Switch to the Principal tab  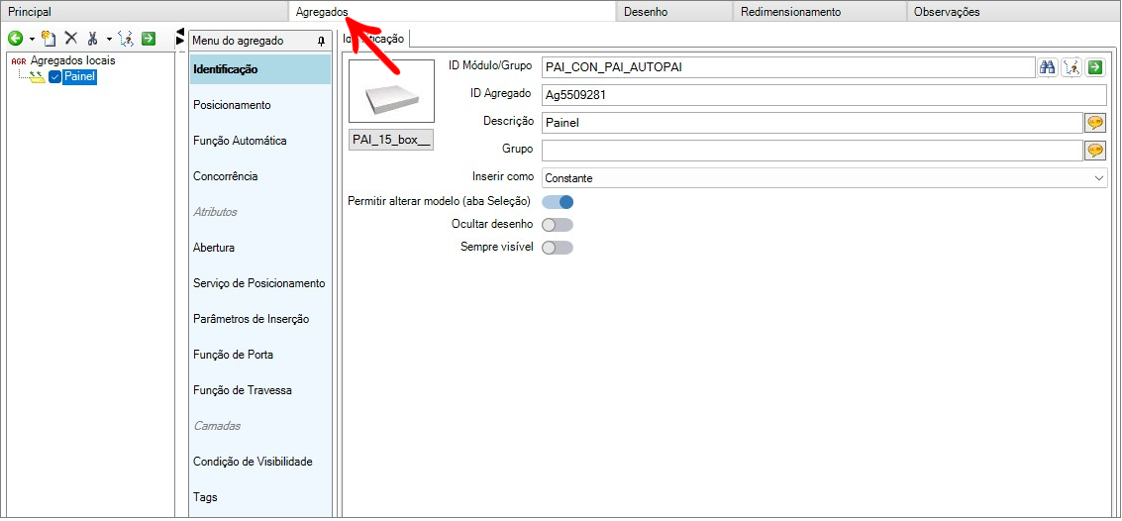144,12
